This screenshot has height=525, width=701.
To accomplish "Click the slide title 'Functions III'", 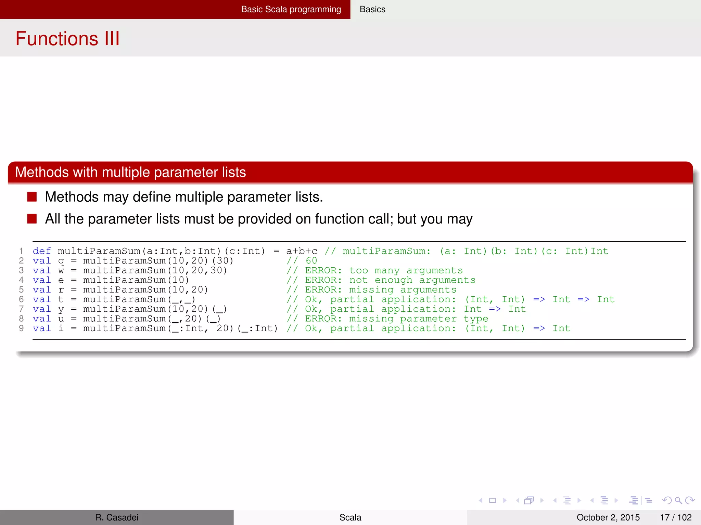I will 67,38.
